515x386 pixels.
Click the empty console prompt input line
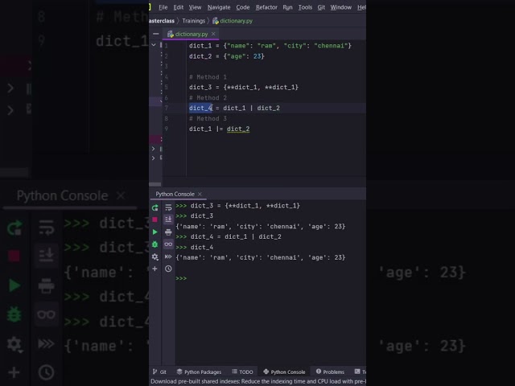click(x=270, y=278)
